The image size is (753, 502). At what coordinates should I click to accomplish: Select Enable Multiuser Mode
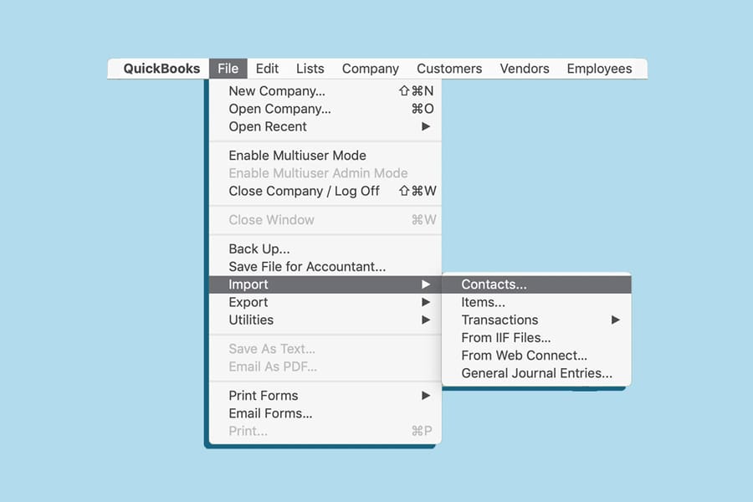pos(325,155)
